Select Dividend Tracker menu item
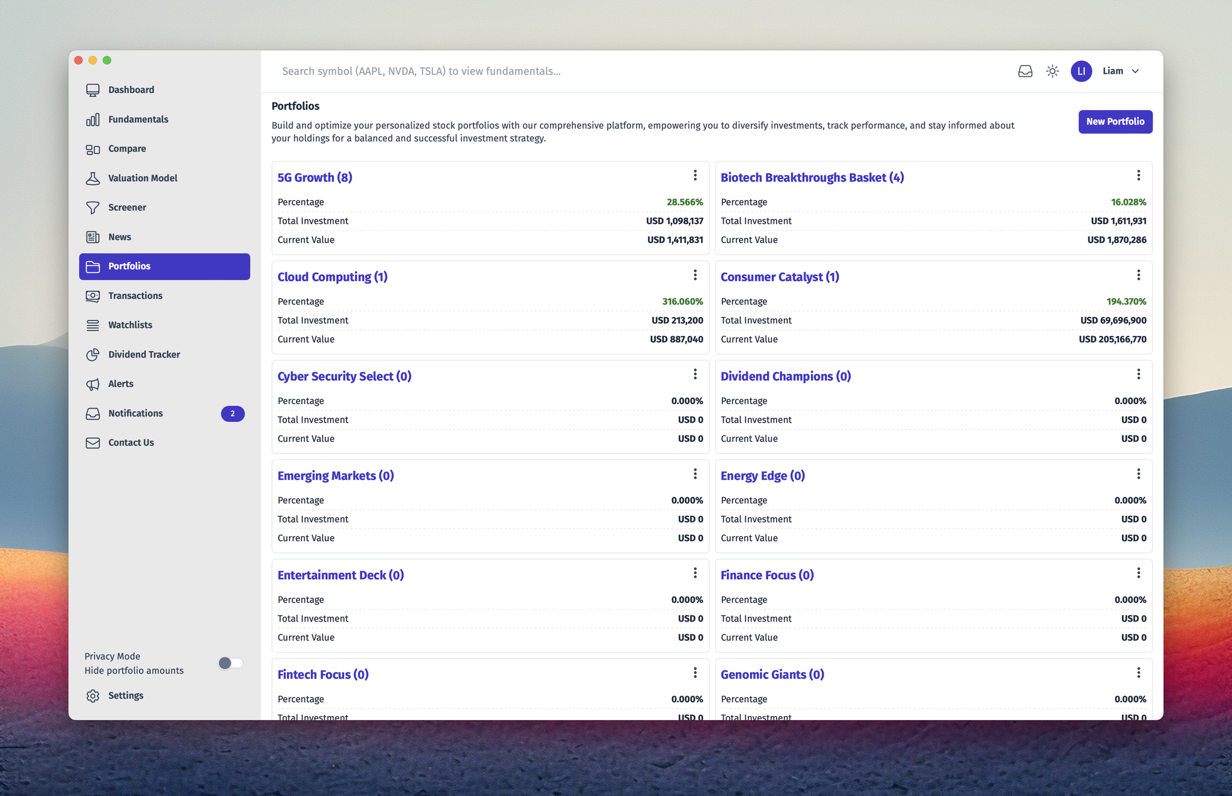Screen dimensions: 1232x796 (164, 355)
